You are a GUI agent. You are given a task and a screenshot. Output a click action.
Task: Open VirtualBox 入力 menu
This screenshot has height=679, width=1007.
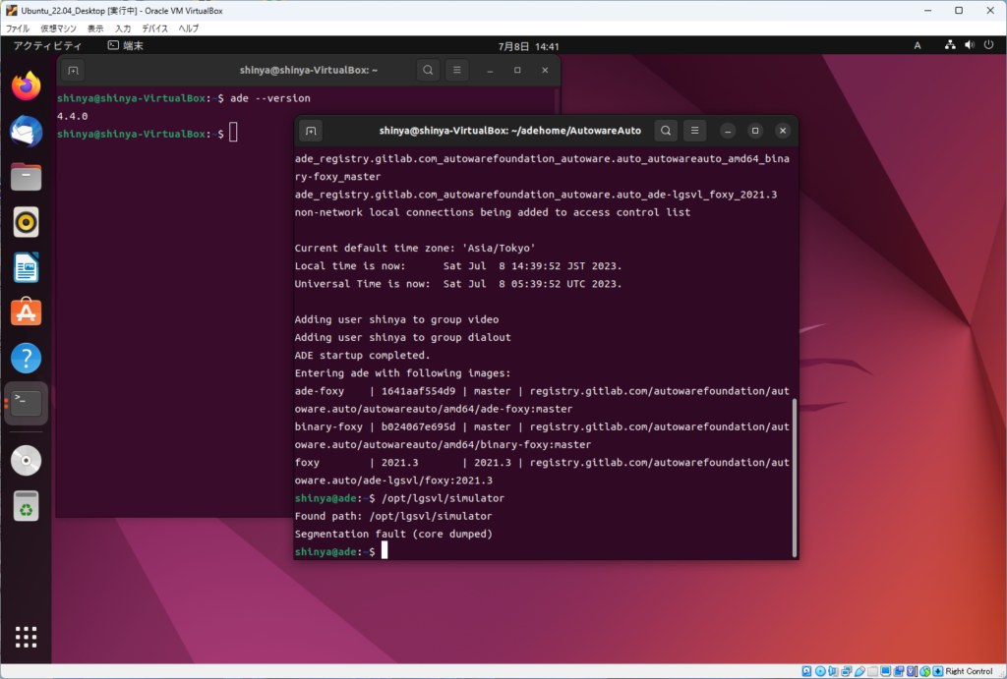pos(123,28)
